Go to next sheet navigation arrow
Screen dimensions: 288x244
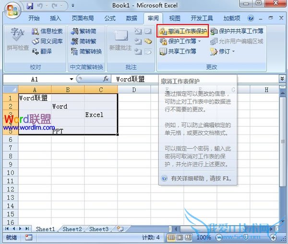20,229
